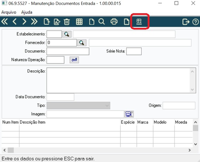The width and height of the screenshot is (200, 162).
Task: Focus the Origem field
Action: [179, 106]
